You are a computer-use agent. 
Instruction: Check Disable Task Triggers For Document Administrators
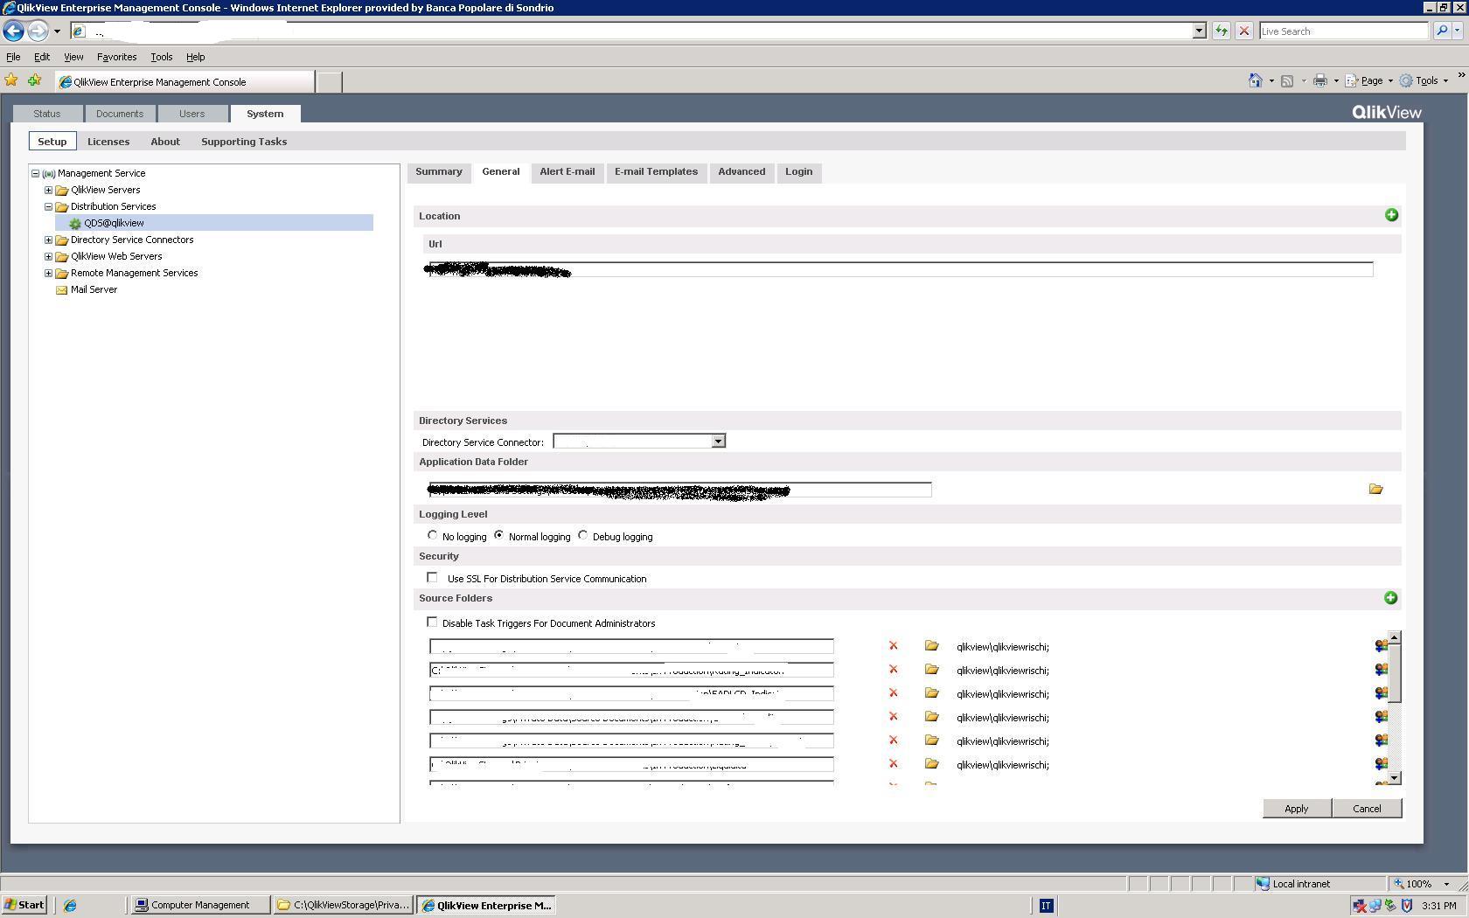click(432, 622)
